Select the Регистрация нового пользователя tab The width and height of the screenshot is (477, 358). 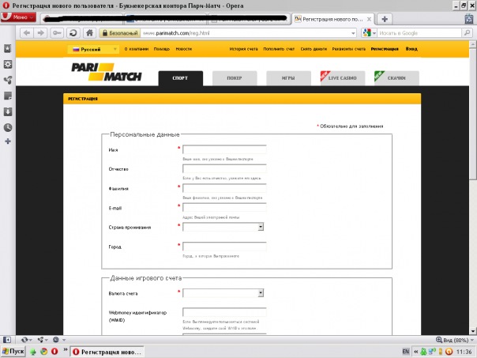coord(333,19)
